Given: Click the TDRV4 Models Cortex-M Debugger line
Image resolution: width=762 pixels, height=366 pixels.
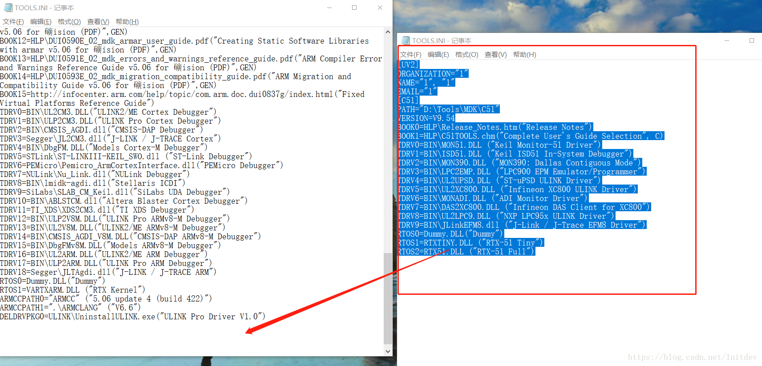Looking at the screenshot, I should coord(104,148).
